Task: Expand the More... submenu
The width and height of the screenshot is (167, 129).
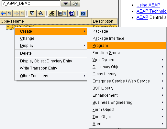Action: click(127, 124)
